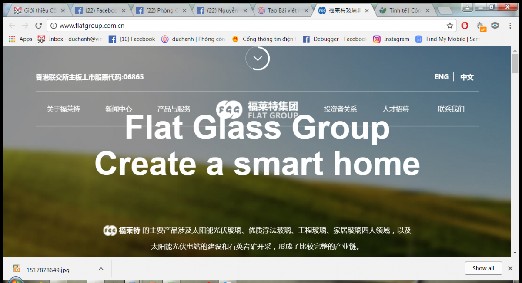Viewport: 522px width, 283px height.
Task: Open the Opera extension icon
Action: tap(465, 26)
